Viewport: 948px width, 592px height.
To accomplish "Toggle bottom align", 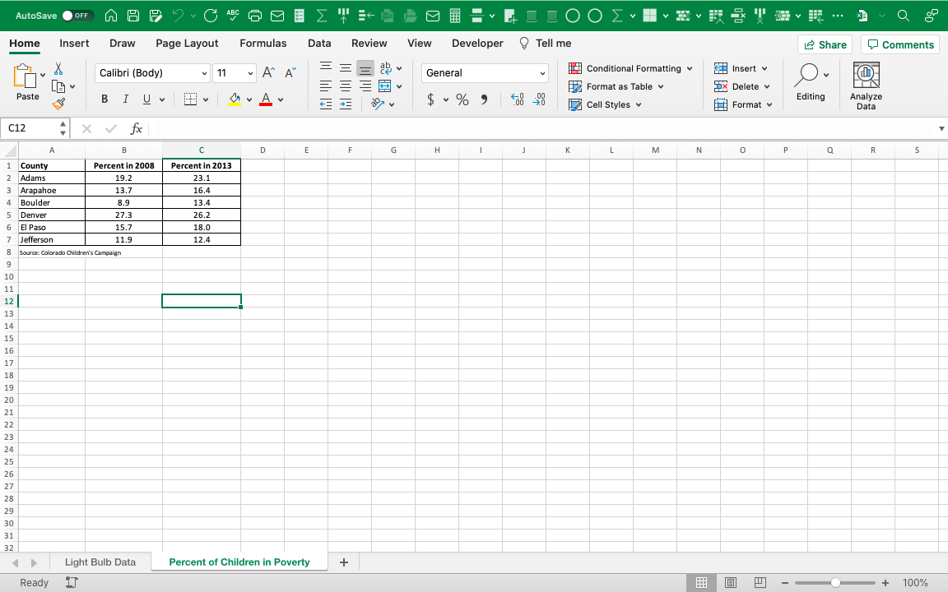I will click(x=365, y=68).
